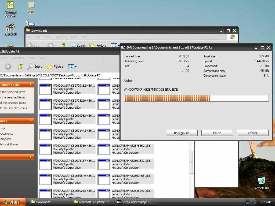The image size is (275, 206).
Task: Go up one level in SRUpdate P2 window
Action: pyautogui.click(x=21, y=67)
